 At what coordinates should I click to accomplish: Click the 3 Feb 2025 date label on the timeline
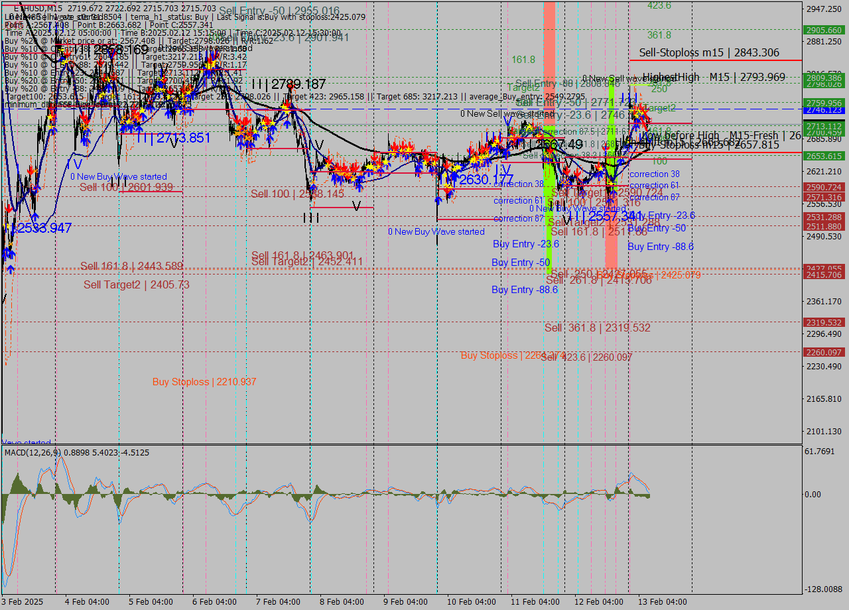click(23, 602)
